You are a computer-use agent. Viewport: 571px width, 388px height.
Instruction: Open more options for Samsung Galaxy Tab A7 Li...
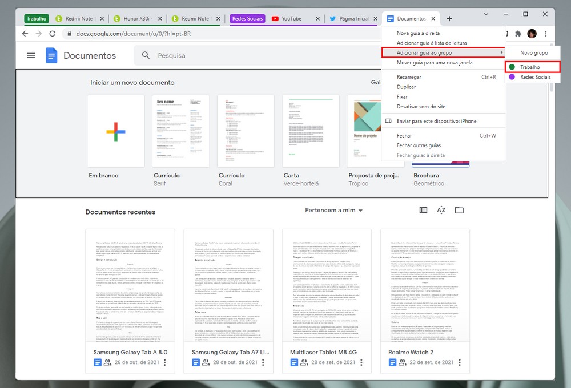263,362
